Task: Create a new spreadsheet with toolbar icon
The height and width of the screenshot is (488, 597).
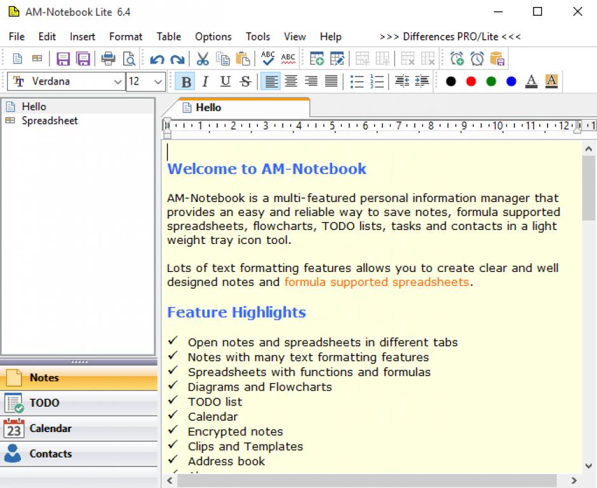Action: pyautogui.click(x=37, y=58)
